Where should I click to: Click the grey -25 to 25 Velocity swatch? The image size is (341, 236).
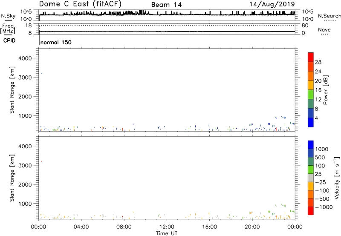click(311, 178)
